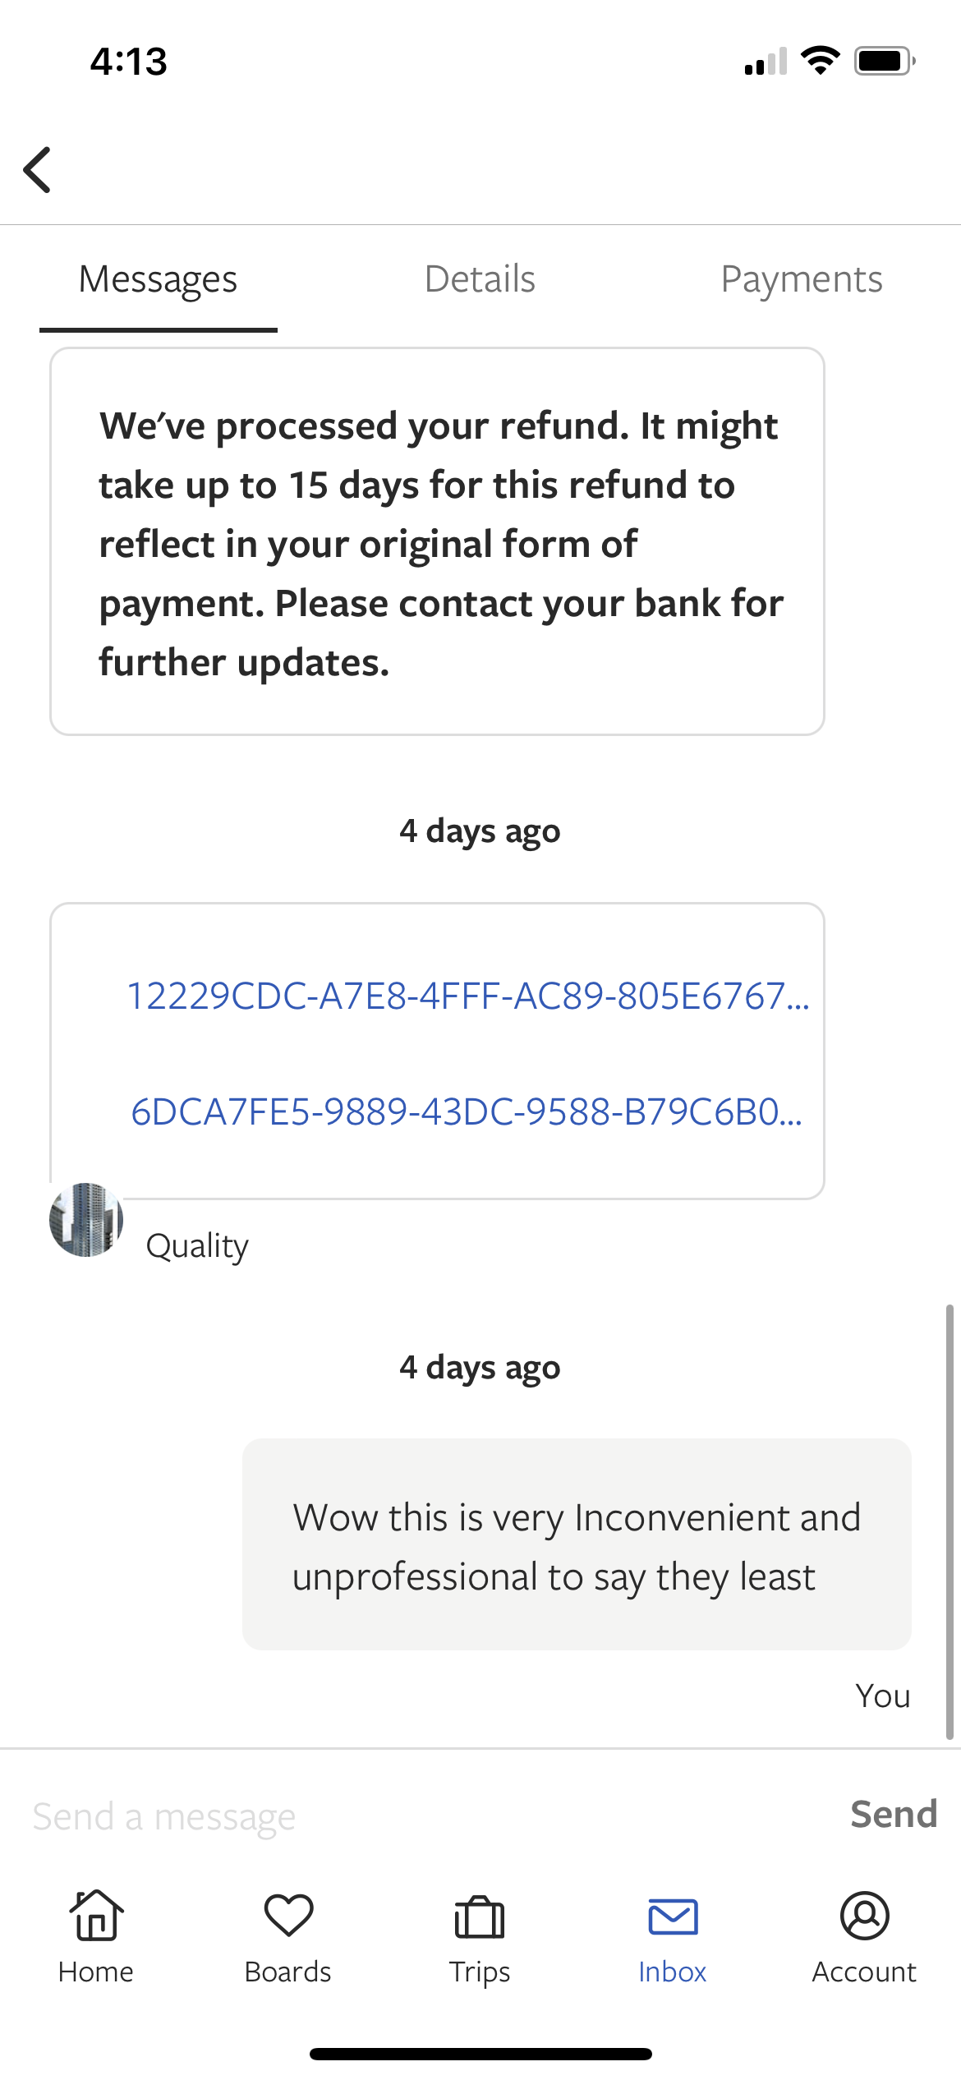Open the Account profile icon
Image resolution: width=961 pixels, height=2080 pixels.
click(864, 1916)
